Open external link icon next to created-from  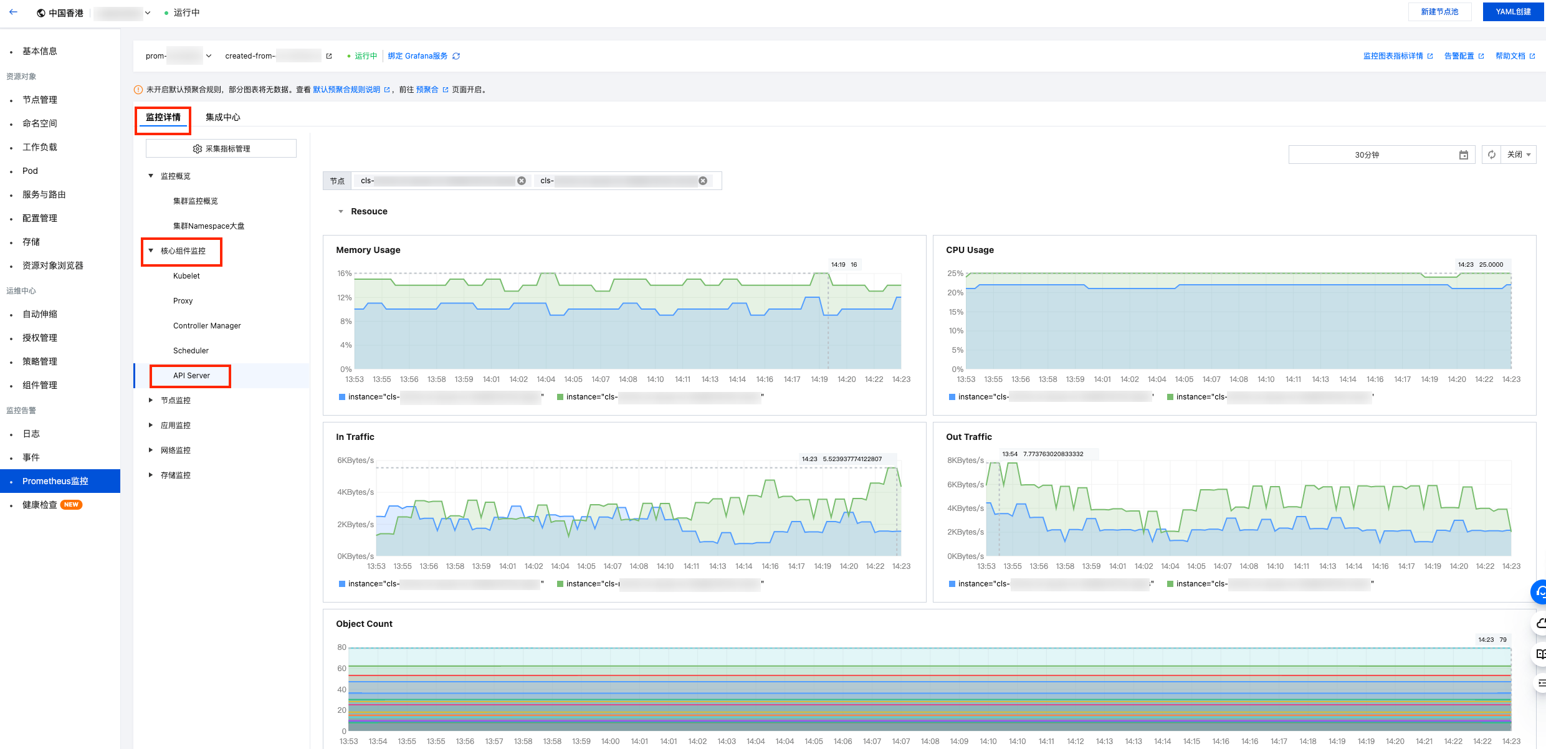pos(329,56)
